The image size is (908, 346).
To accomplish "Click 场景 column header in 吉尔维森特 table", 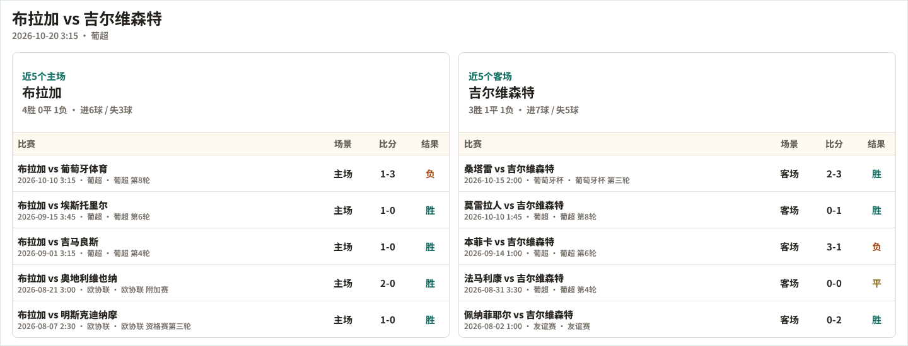I will [789, 144].
